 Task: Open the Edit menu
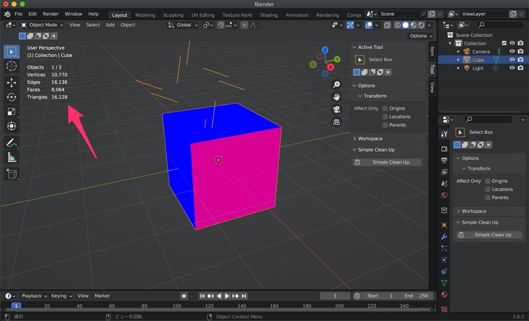point(33,14)
